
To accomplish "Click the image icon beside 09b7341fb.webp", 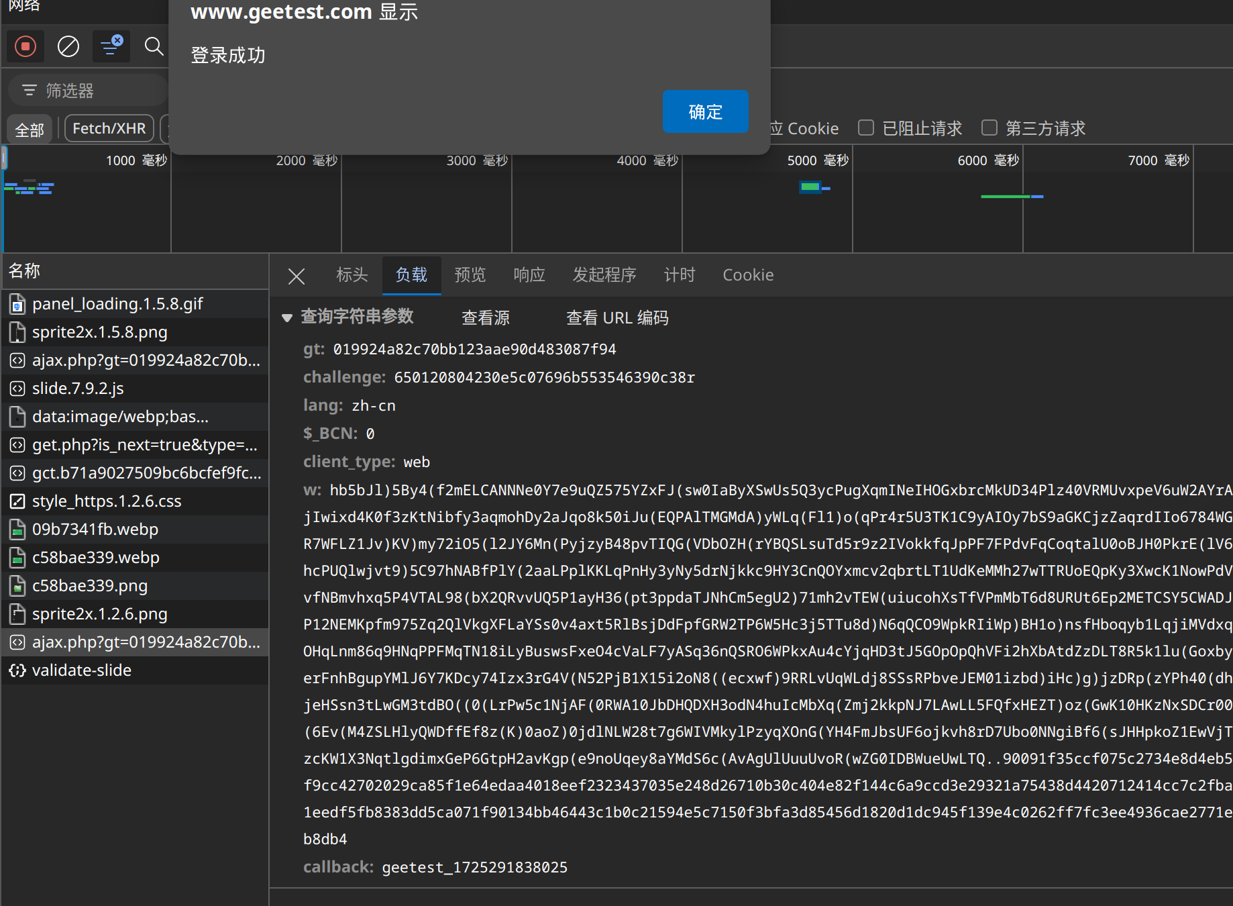I will (x=17, y=530).
